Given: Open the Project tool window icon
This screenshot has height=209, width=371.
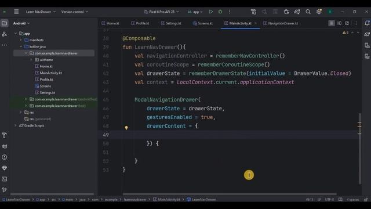Looking at the screenshot, I should 4,23.
